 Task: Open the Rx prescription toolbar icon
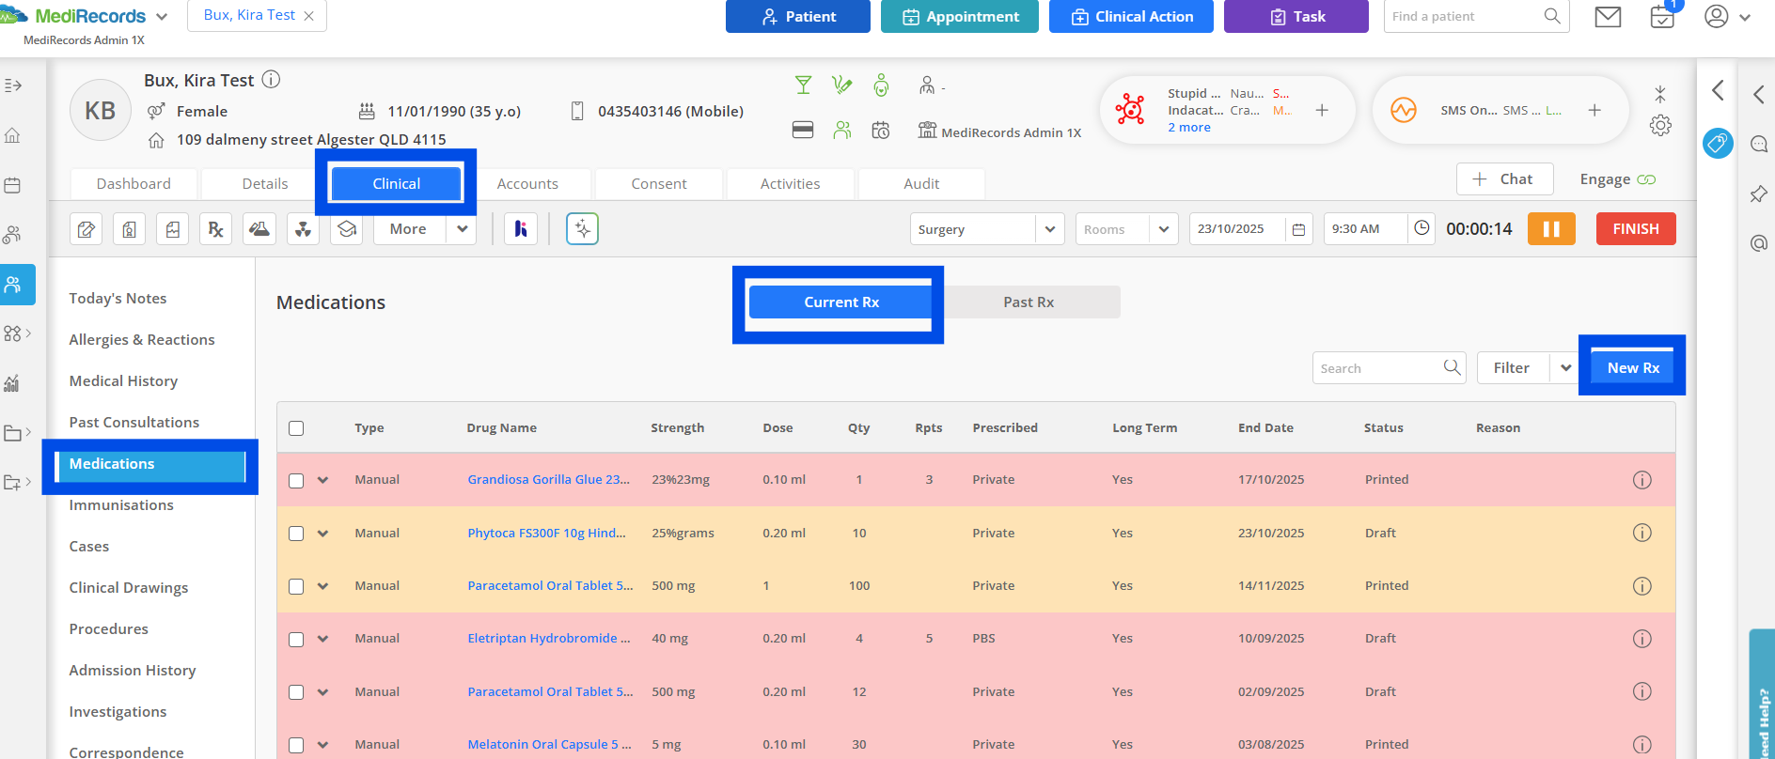(x=215, y=229)
